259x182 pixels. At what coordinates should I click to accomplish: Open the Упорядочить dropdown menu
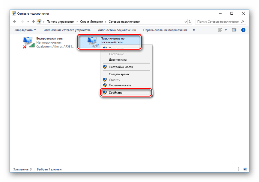tap(25, 30)
